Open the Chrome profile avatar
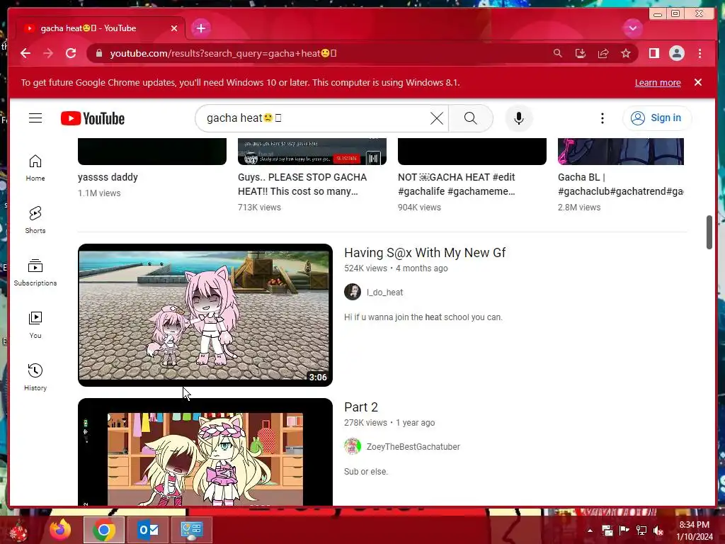This screenshot has height=544, width=725. (676, 53)
